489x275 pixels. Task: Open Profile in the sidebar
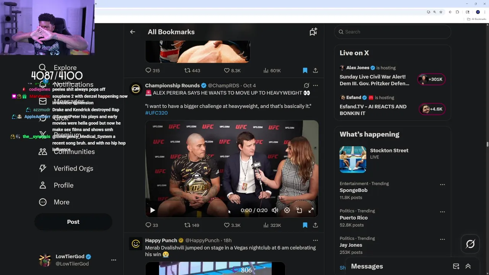pos(56,185)
